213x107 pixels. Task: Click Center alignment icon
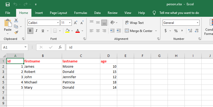pyautogui.click(x=98, y=31)
